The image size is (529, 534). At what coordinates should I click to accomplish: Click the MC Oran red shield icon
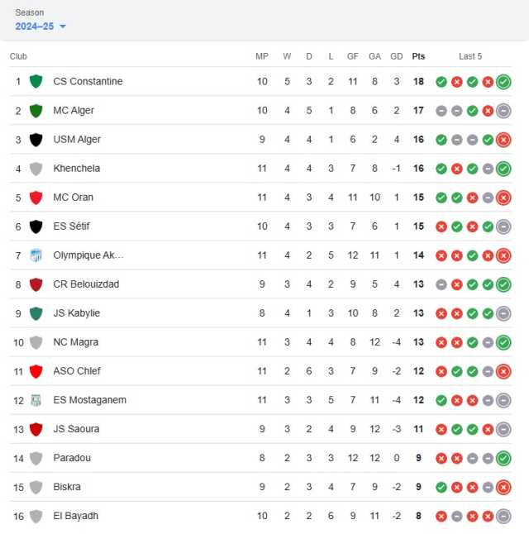tap(36, 198)
